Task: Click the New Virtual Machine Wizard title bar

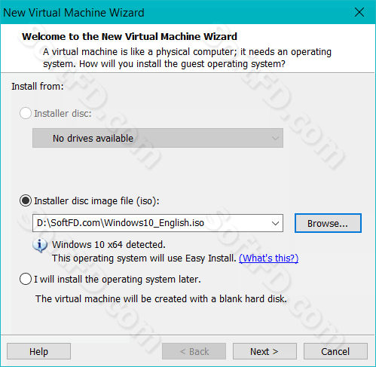Action: [x=176, y=12]
